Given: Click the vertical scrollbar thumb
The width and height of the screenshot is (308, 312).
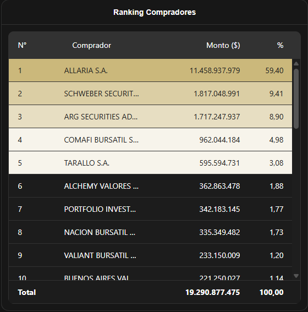Looking at the screenshot, I should tap(296, 98).
